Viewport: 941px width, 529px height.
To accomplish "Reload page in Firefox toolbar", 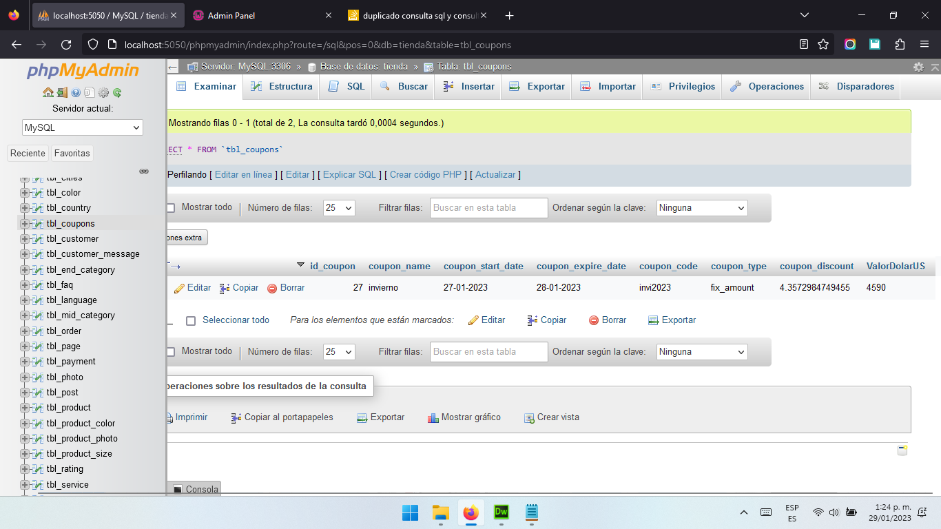I will 66,44.
